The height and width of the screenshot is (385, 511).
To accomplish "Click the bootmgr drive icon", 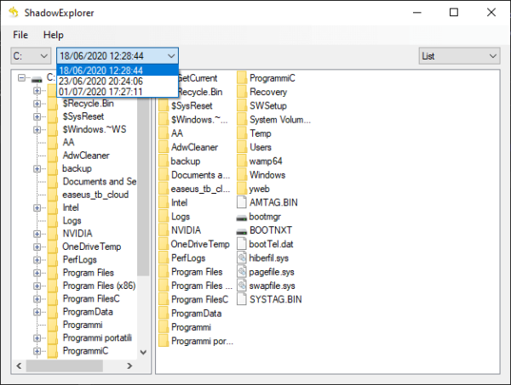I will tap(242, 218).
